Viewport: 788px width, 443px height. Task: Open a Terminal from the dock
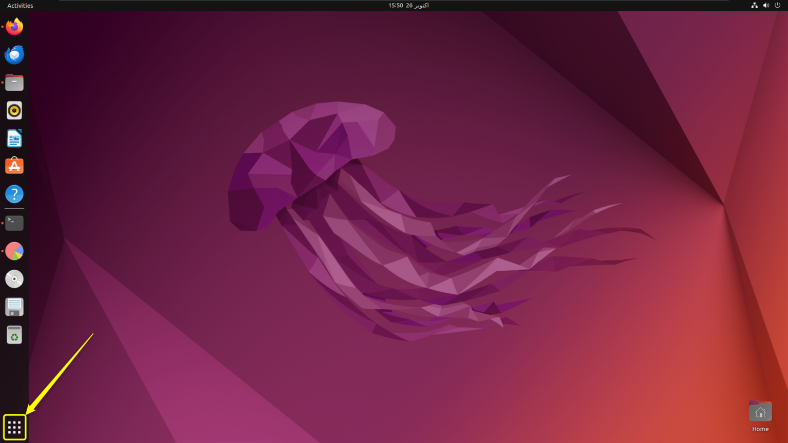click(x=14, y=223)
